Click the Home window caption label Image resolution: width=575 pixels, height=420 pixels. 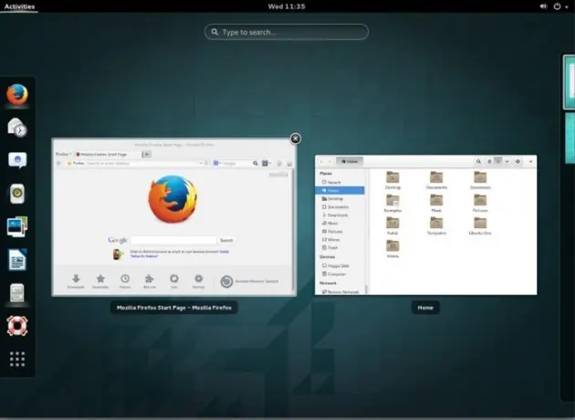[x=425, y=308]
